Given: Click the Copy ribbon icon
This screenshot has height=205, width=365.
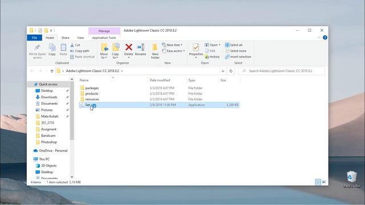Looking at the screenshot, I should tap(52, 48).
